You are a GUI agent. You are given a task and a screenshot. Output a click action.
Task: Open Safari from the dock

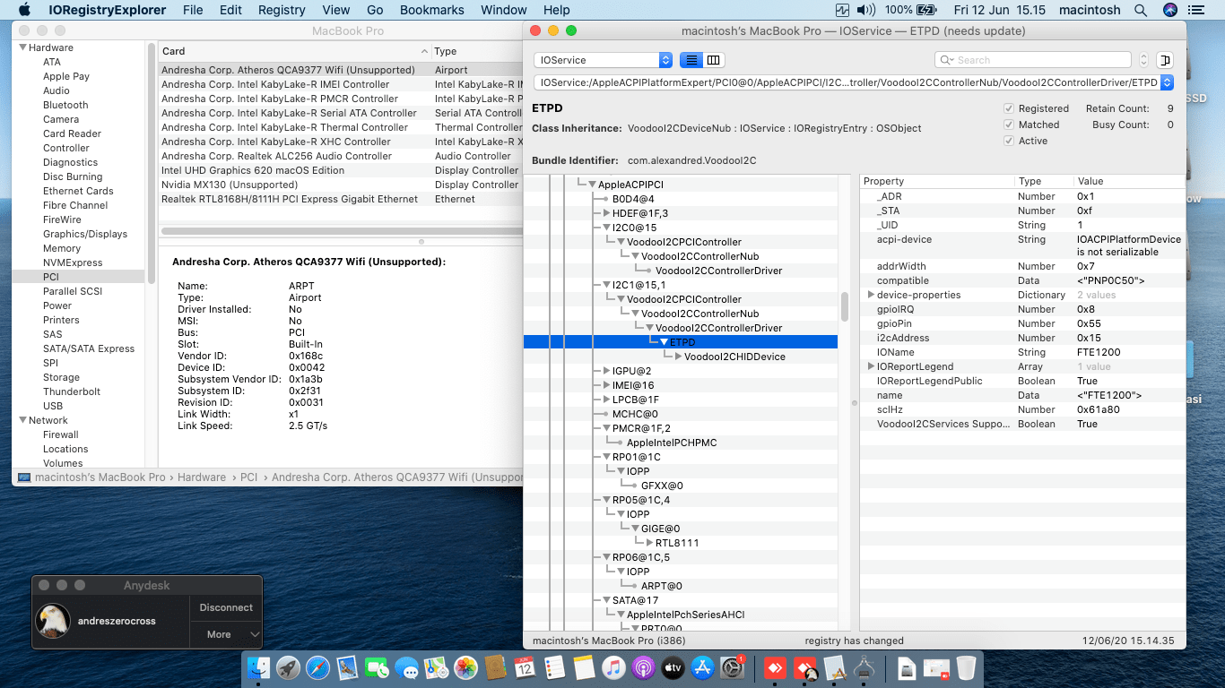click(x=317, y=667)
